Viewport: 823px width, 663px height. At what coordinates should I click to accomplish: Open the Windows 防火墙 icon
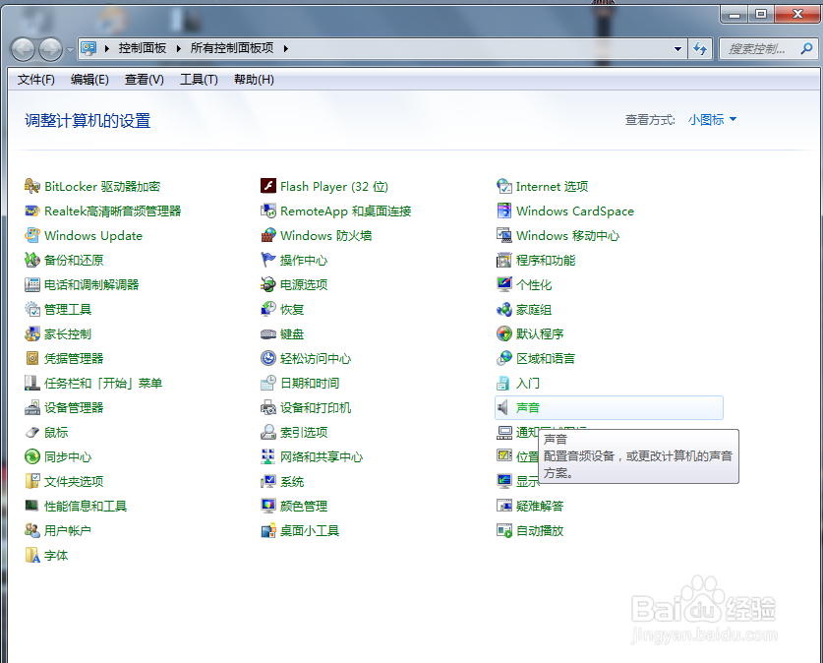pos(268,236)
